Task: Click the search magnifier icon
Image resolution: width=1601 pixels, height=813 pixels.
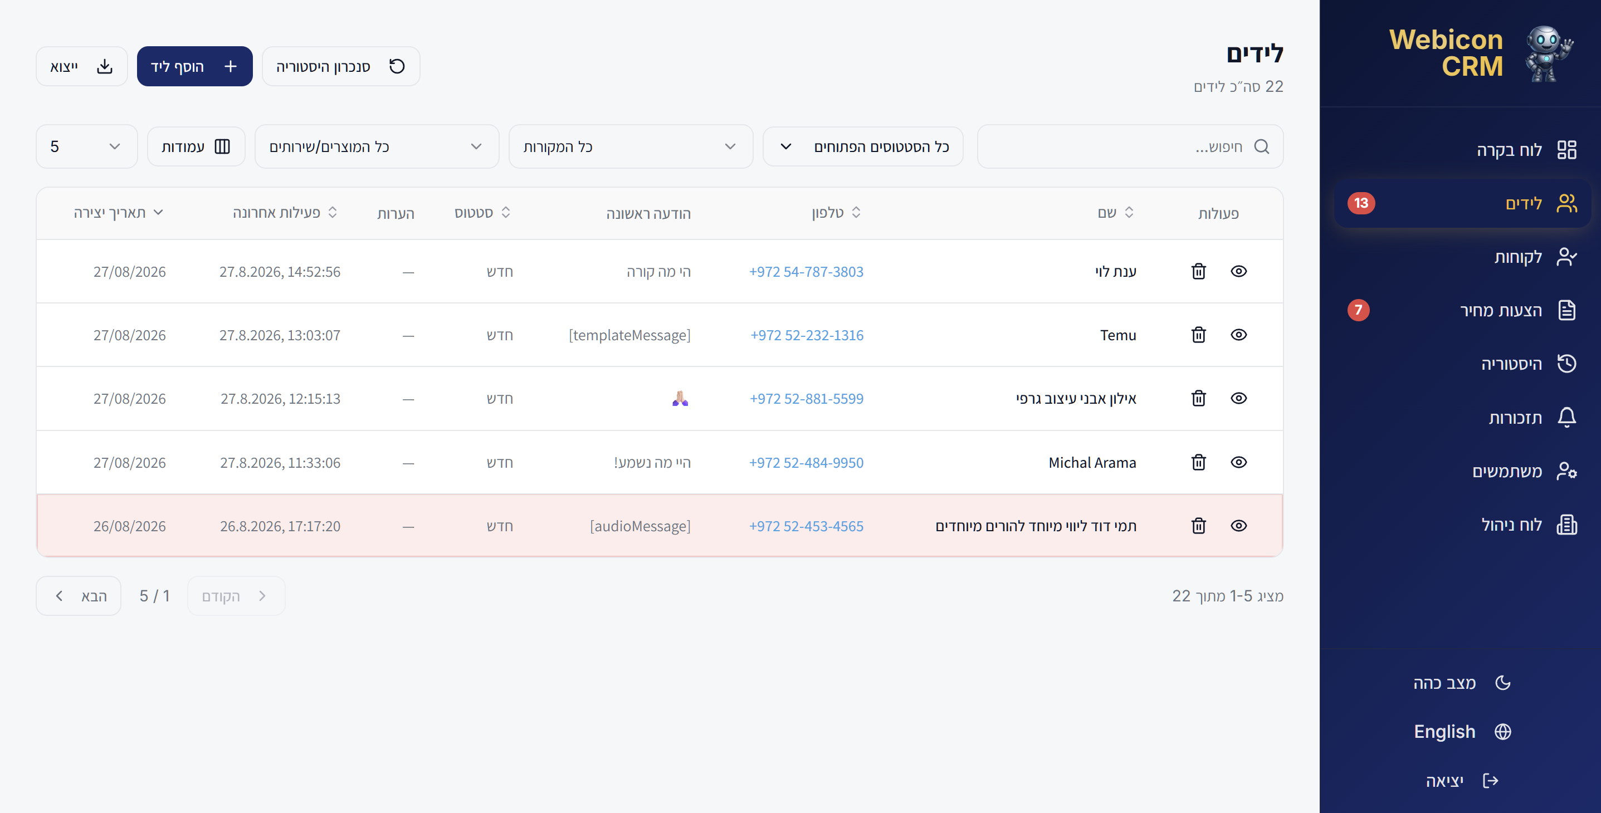Action: 1261,146
